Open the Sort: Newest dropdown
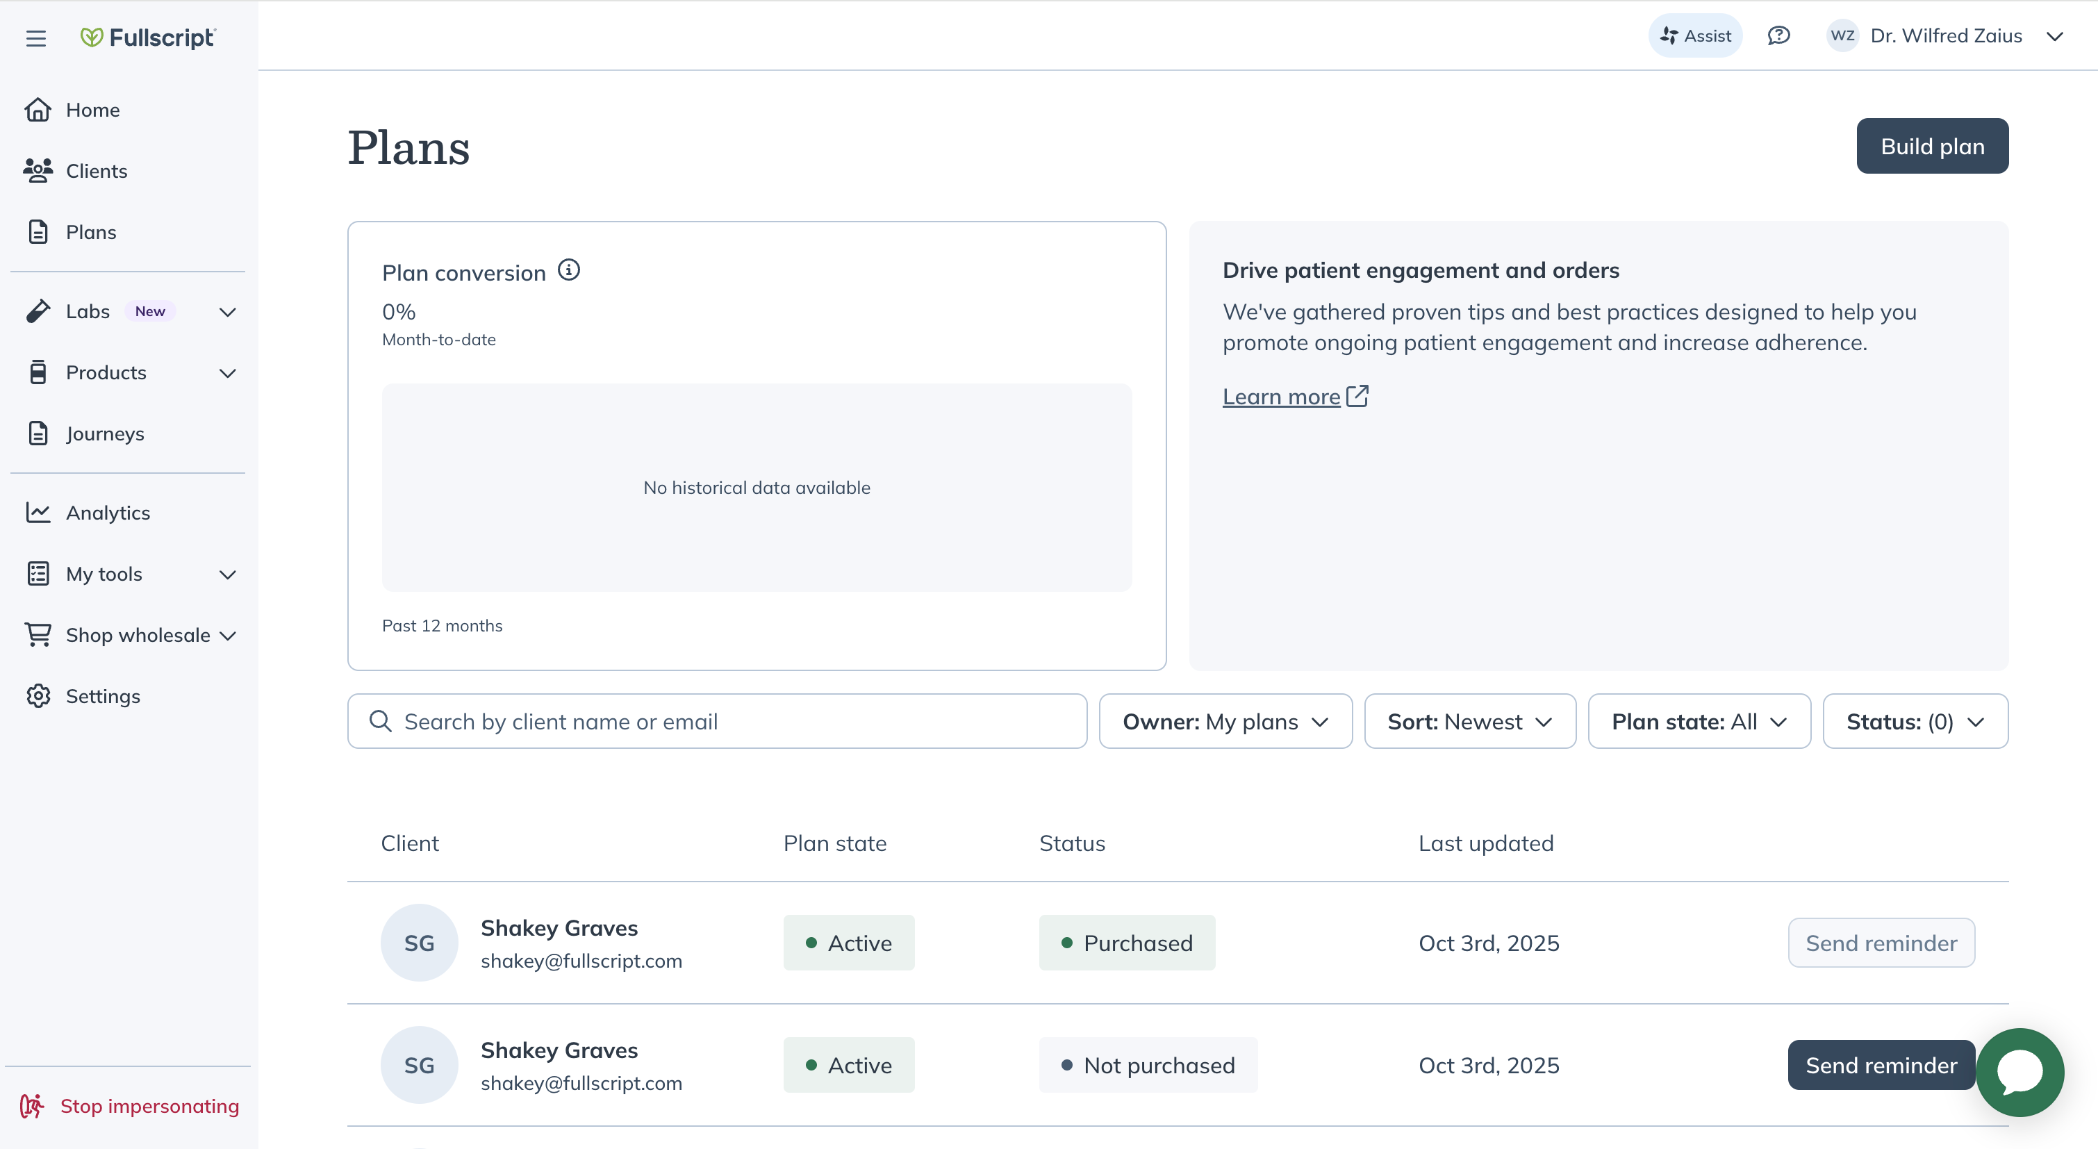This screenshot has width=2098, height=1149. click(1469, 720)
